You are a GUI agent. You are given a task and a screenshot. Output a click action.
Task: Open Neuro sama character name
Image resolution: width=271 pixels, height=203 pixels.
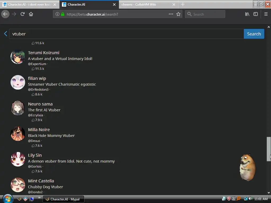(40, 104)
